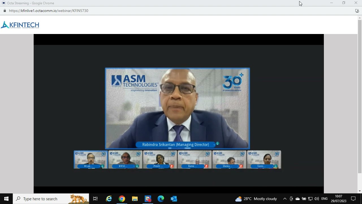
Task: Select Vanis... participant video thumbnail
Action: pos(264,160)
